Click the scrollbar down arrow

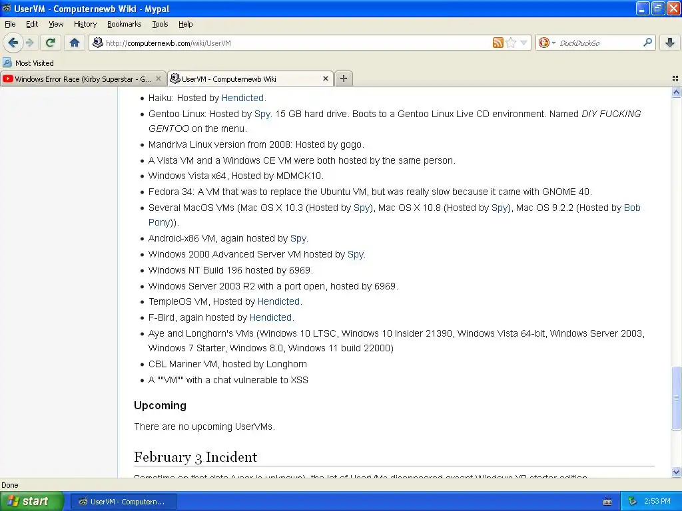(676, 472)
